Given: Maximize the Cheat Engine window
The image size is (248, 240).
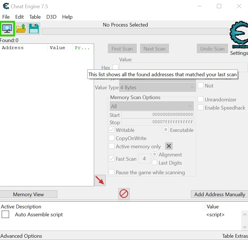Looking at the screenshot, I should 219,6.
